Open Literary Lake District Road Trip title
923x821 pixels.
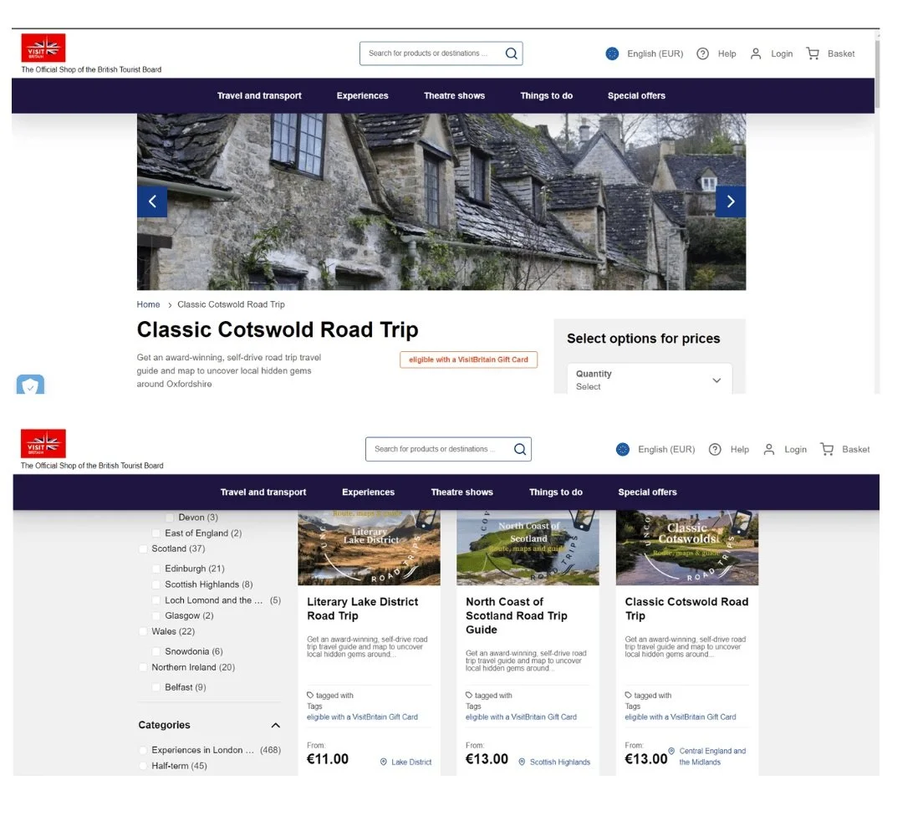362,609
